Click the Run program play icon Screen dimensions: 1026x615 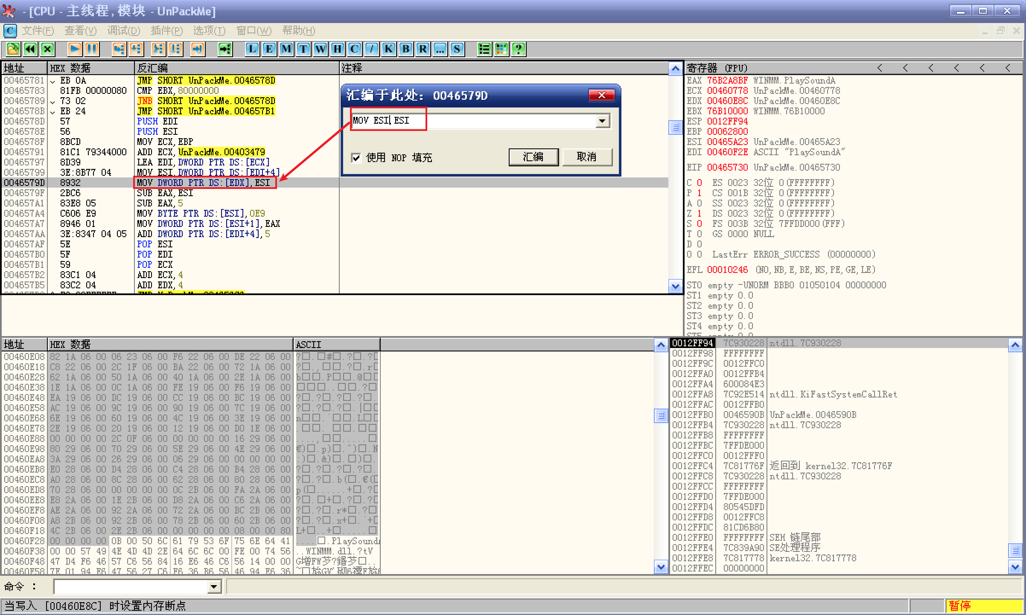(x=75, y=49)
